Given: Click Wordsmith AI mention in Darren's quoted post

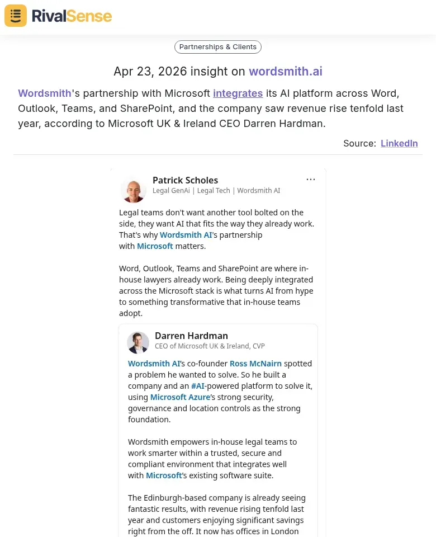Looking at the screenshot, I should [154, 363].
